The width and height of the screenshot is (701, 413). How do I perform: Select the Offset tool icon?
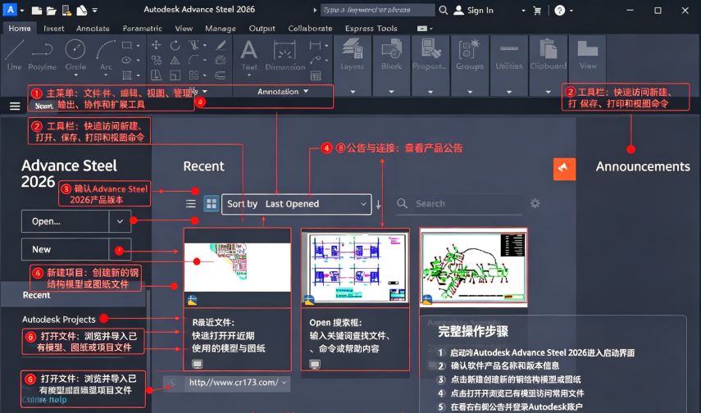click(x=220, y=75)
